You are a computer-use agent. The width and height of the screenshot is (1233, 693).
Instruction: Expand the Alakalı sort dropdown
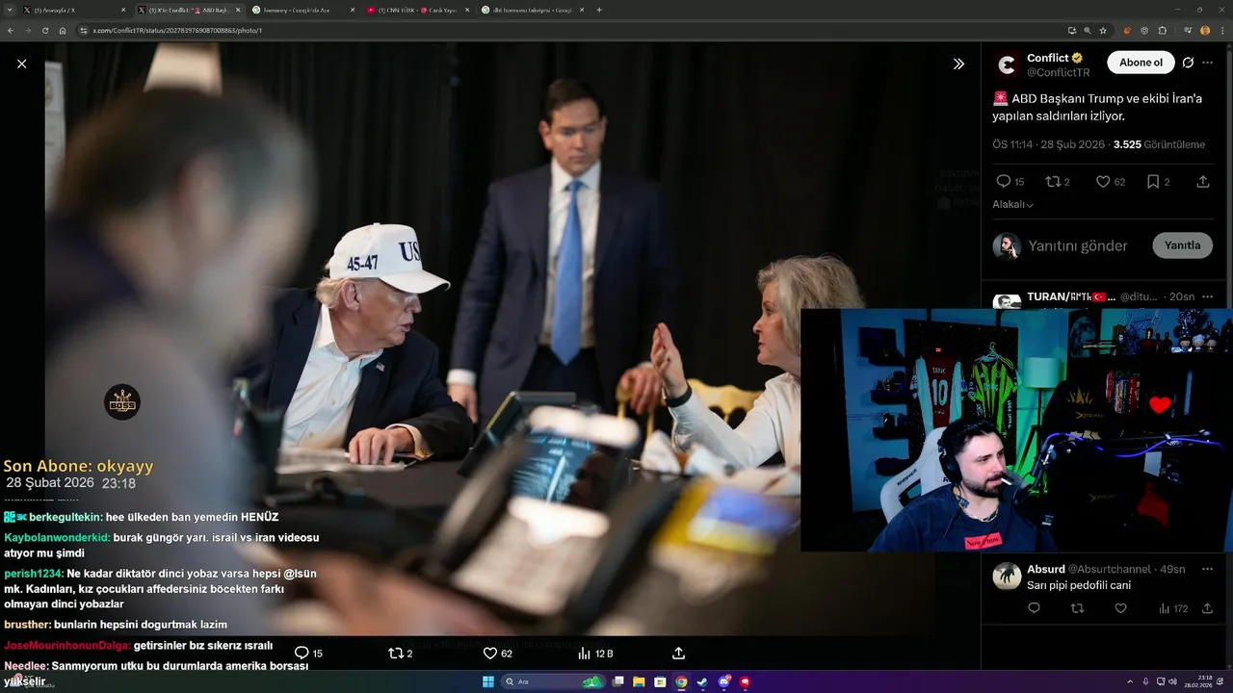tap(1012, 204)
